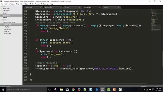Close main.js in the Open Files list
This screenshot has width=163, height=92.
(2, 18)
